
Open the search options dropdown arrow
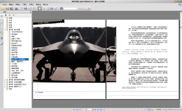[x=90, y=9]
